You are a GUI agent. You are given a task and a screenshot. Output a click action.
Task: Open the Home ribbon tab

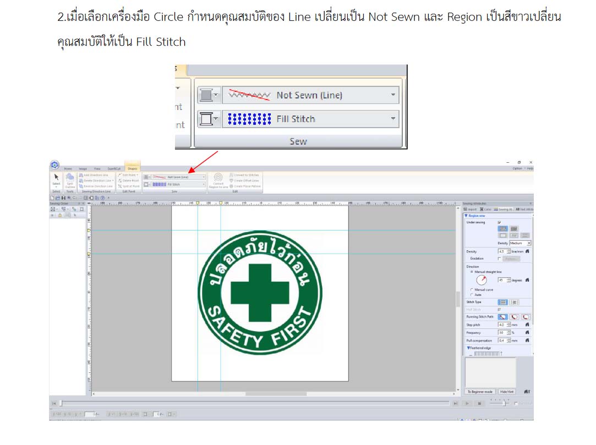pos(68,168)
